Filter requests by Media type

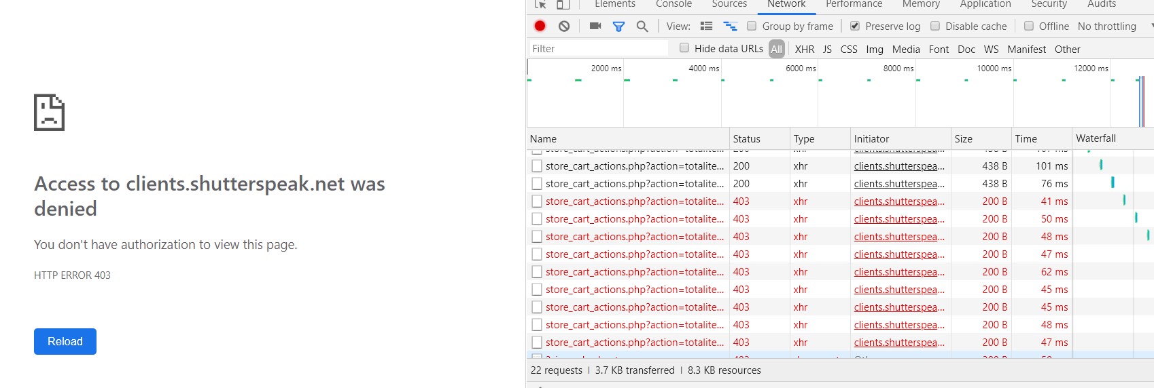[906, 49]
